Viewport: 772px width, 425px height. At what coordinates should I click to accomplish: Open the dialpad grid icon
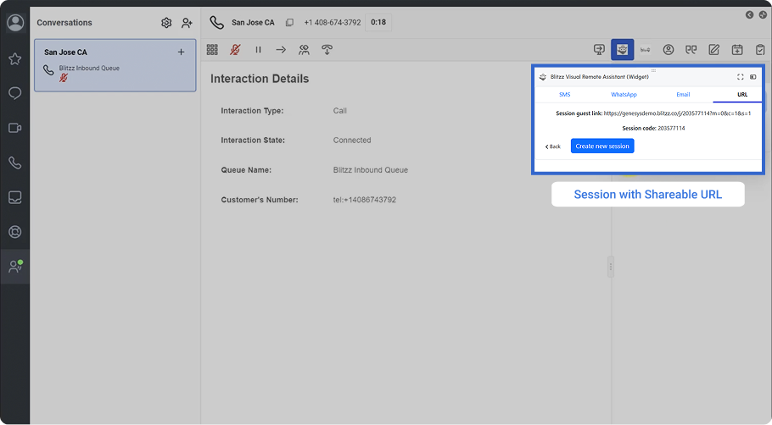[x=212, y=50]
